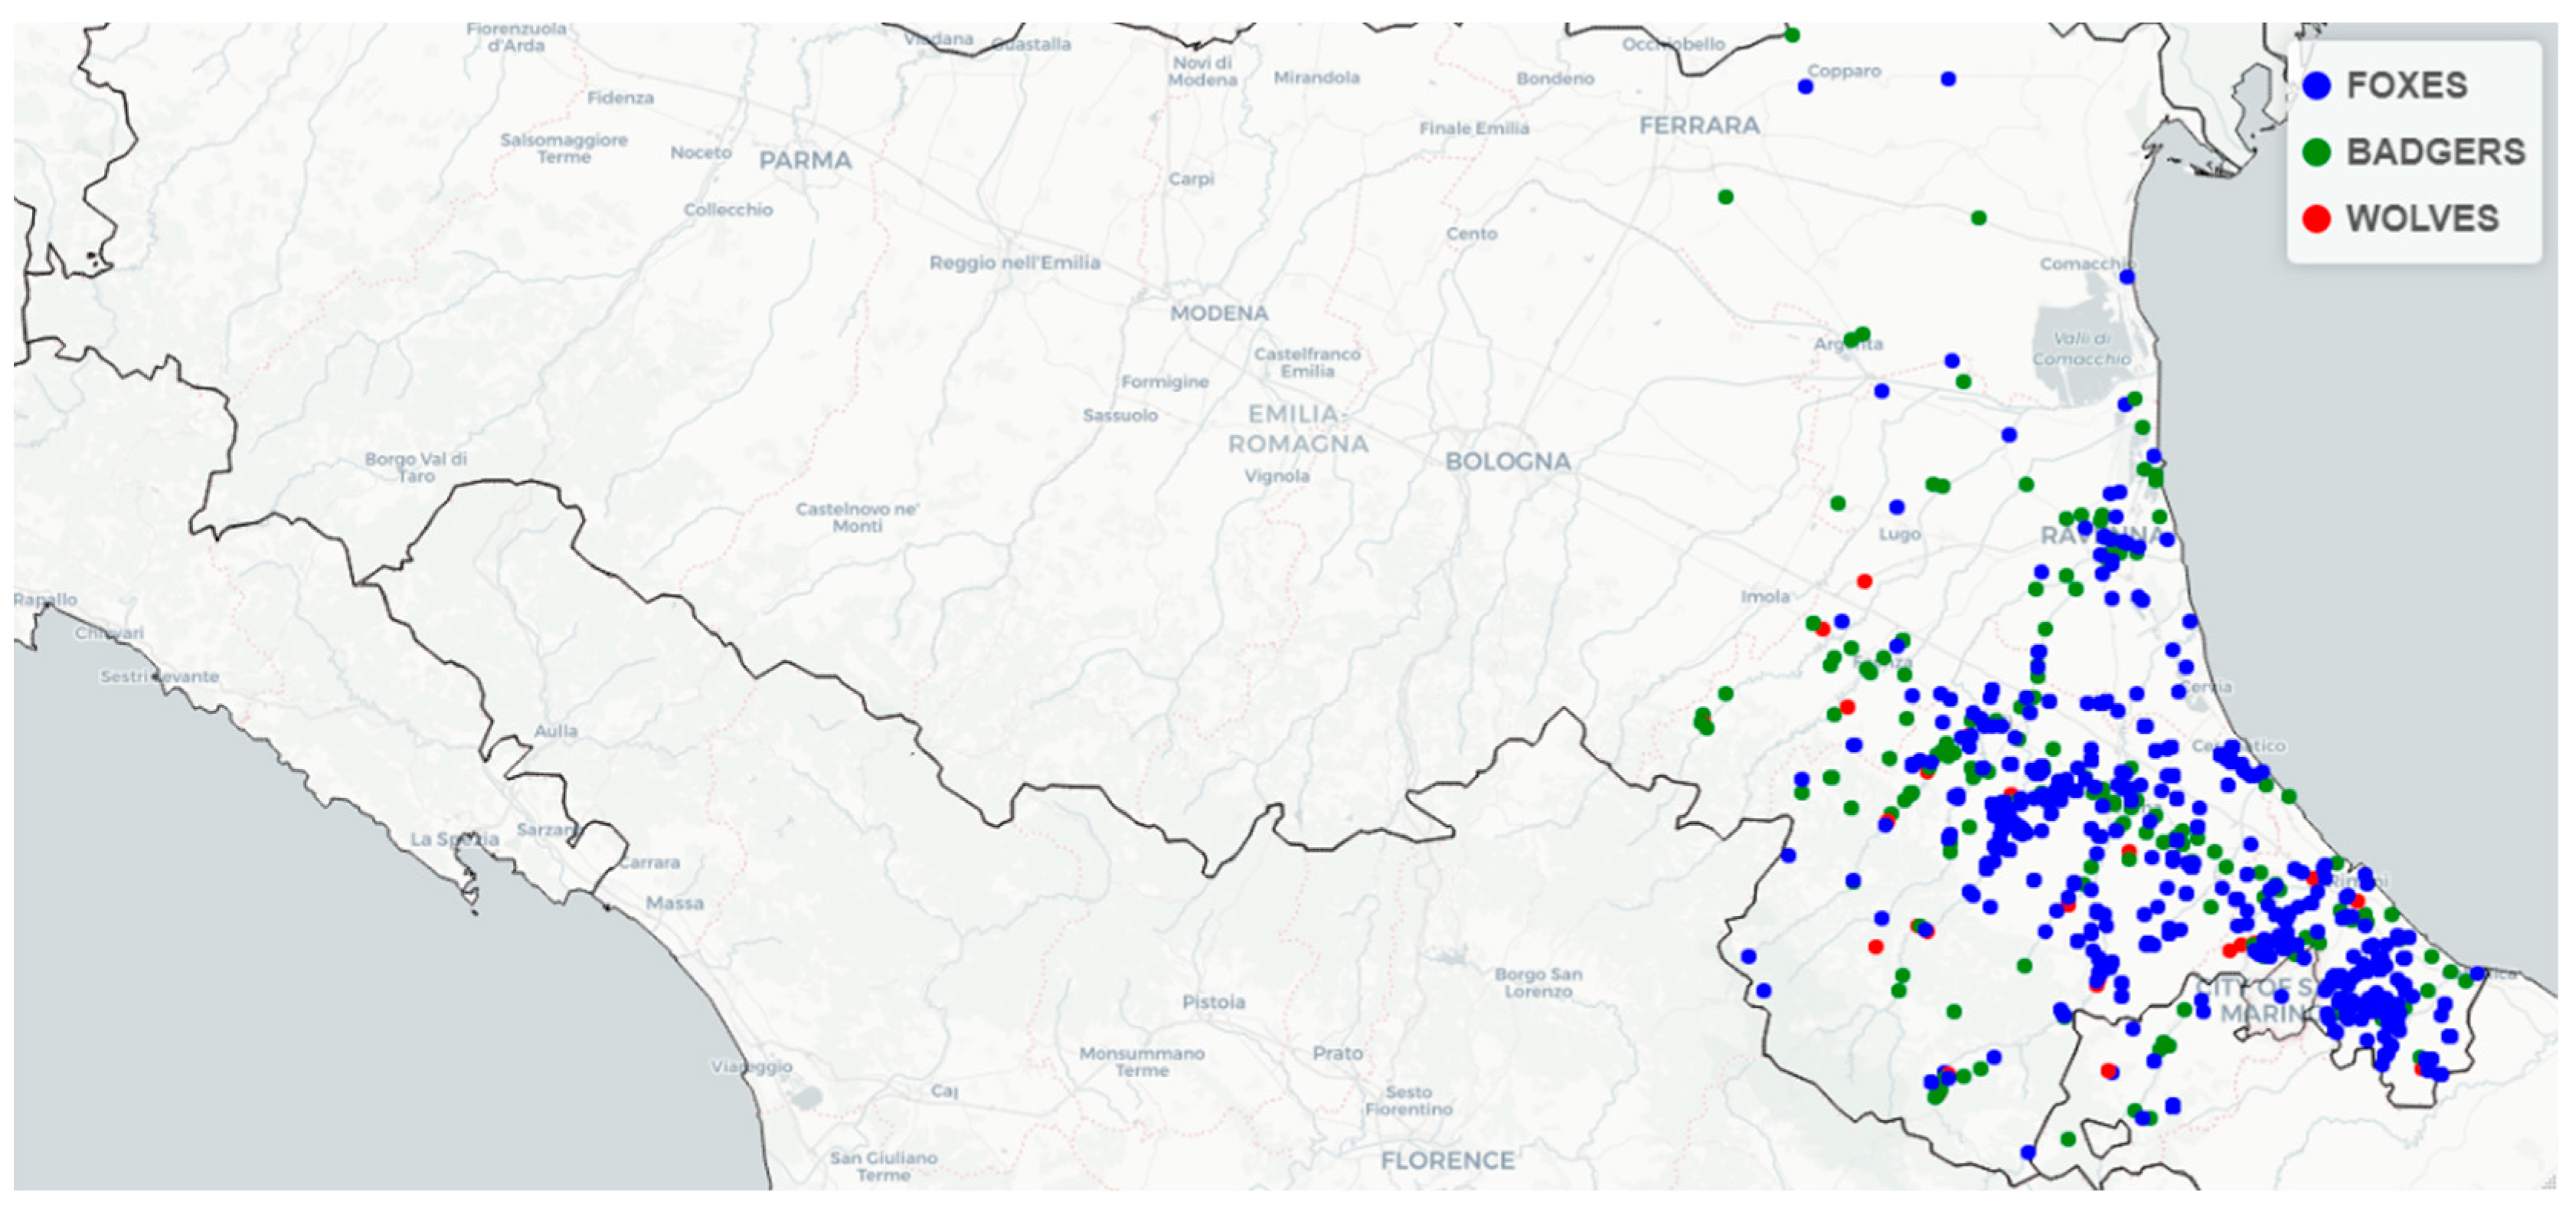
Task: Click the green BADGERS legend dot
Action: click(2316, 152)
